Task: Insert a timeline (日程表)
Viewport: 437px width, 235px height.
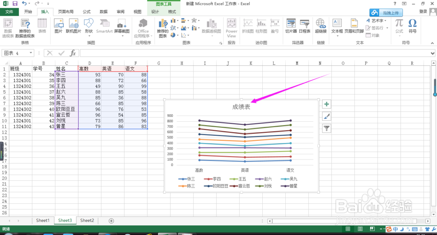Action: 304,26
